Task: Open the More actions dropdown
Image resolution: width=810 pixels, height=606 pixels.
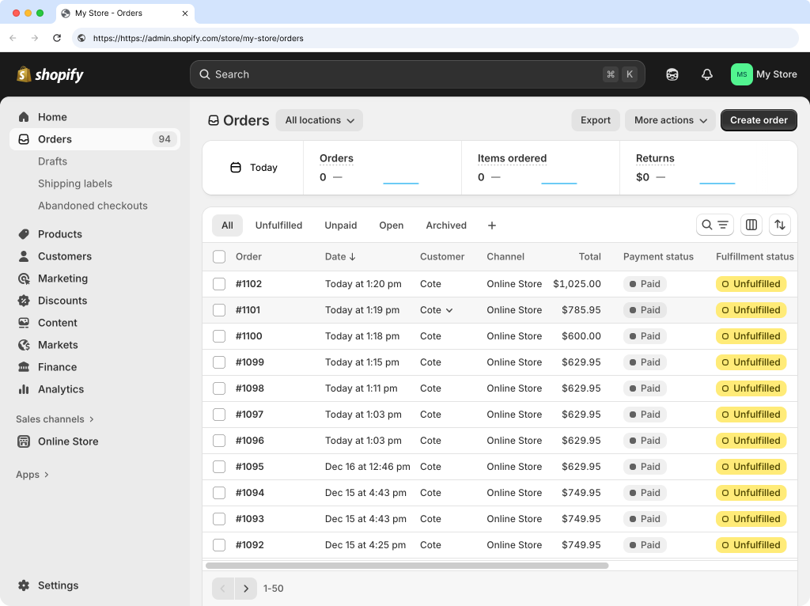Action: [669, 120]
